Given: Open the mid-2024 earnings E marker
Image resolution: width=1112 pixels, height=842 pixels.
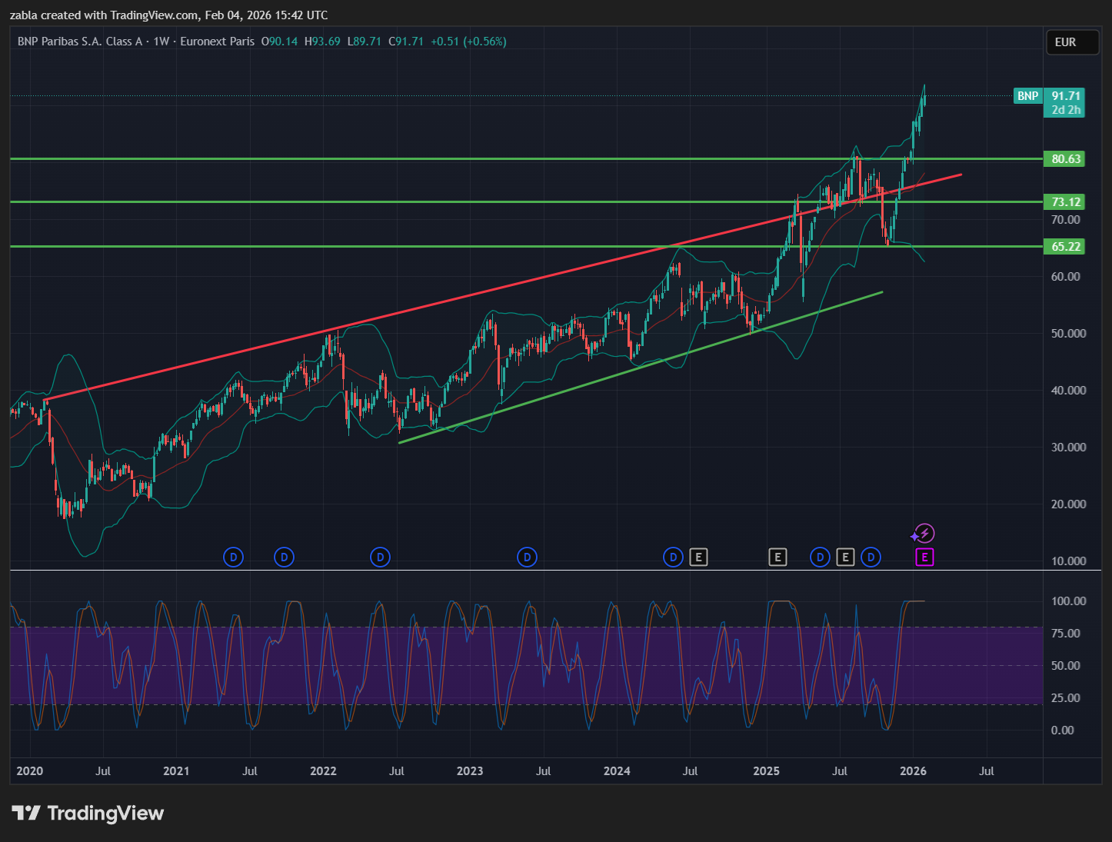Looking at the screenshot, I should coord(698,557).
